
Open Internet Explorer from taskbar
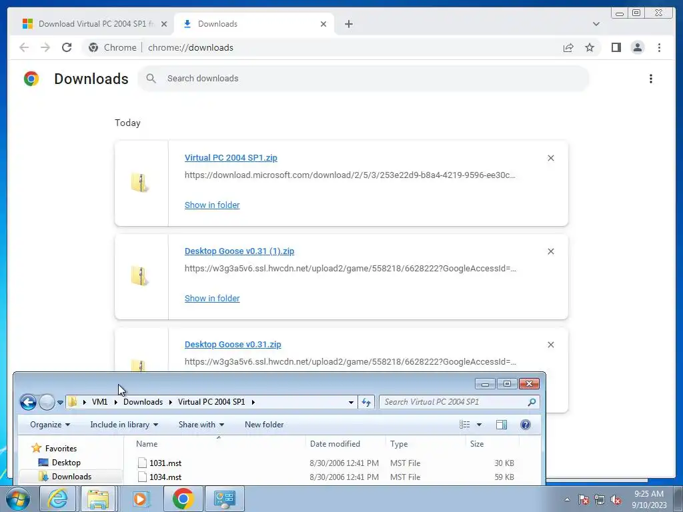57,499
